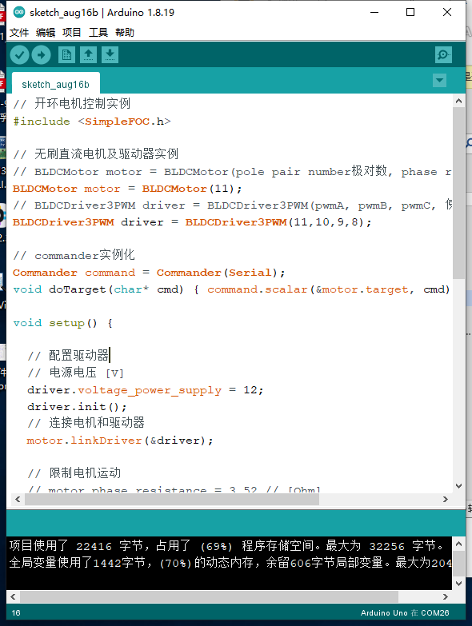Screen dimensions: 472x626
Task: Click the console scrollbar up arrow
Action: [x=459, y=544]
